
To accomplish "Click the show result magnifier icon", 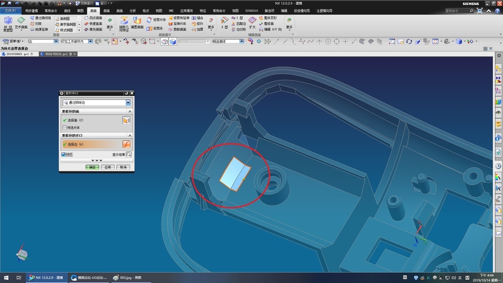I will [x=129, y=154].
